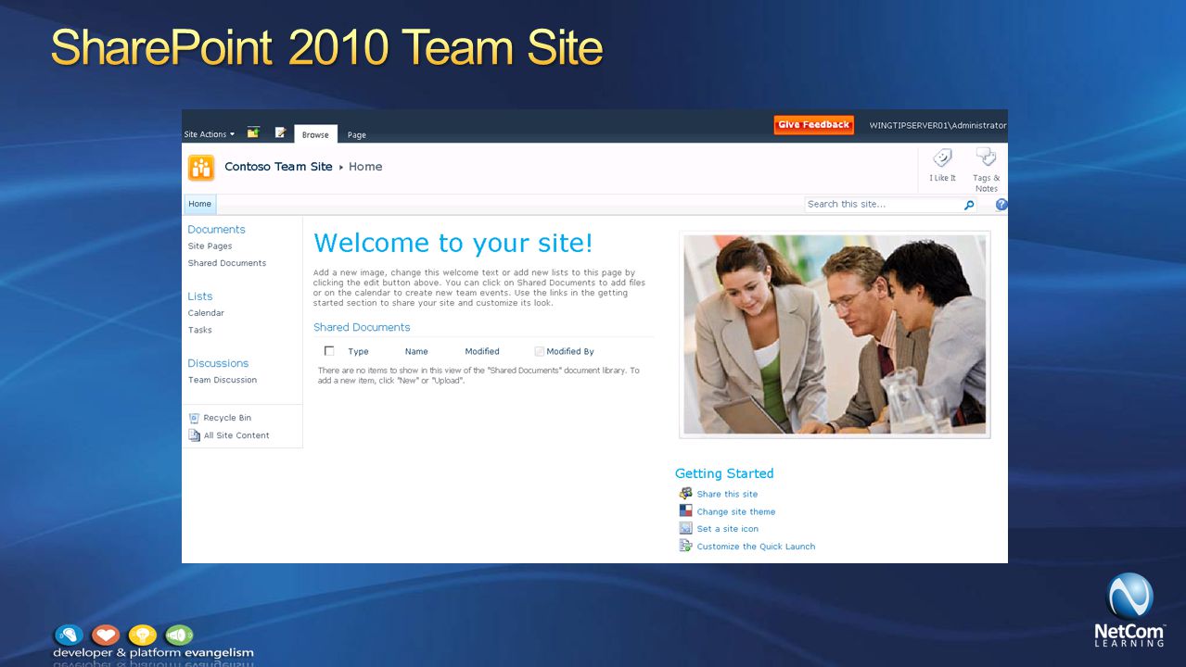Screen dimensions: 1186x667
Task: Click the Getting Started heading
Action: (724, 473)
